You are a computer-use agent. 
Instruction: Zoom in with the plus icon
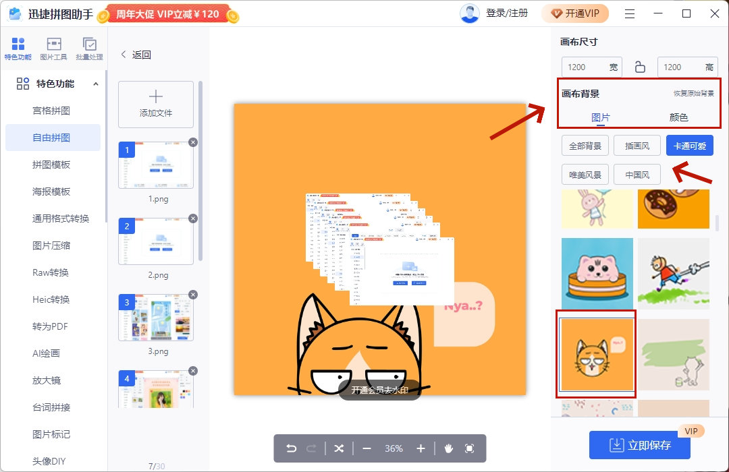coord(421,448)
